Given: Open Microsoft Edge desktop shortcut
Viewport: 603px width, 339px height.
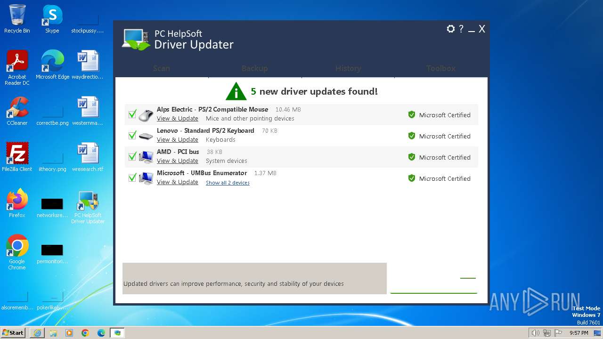Looking at the screenshot, I should pyautogui.click(x=52, y=65).
